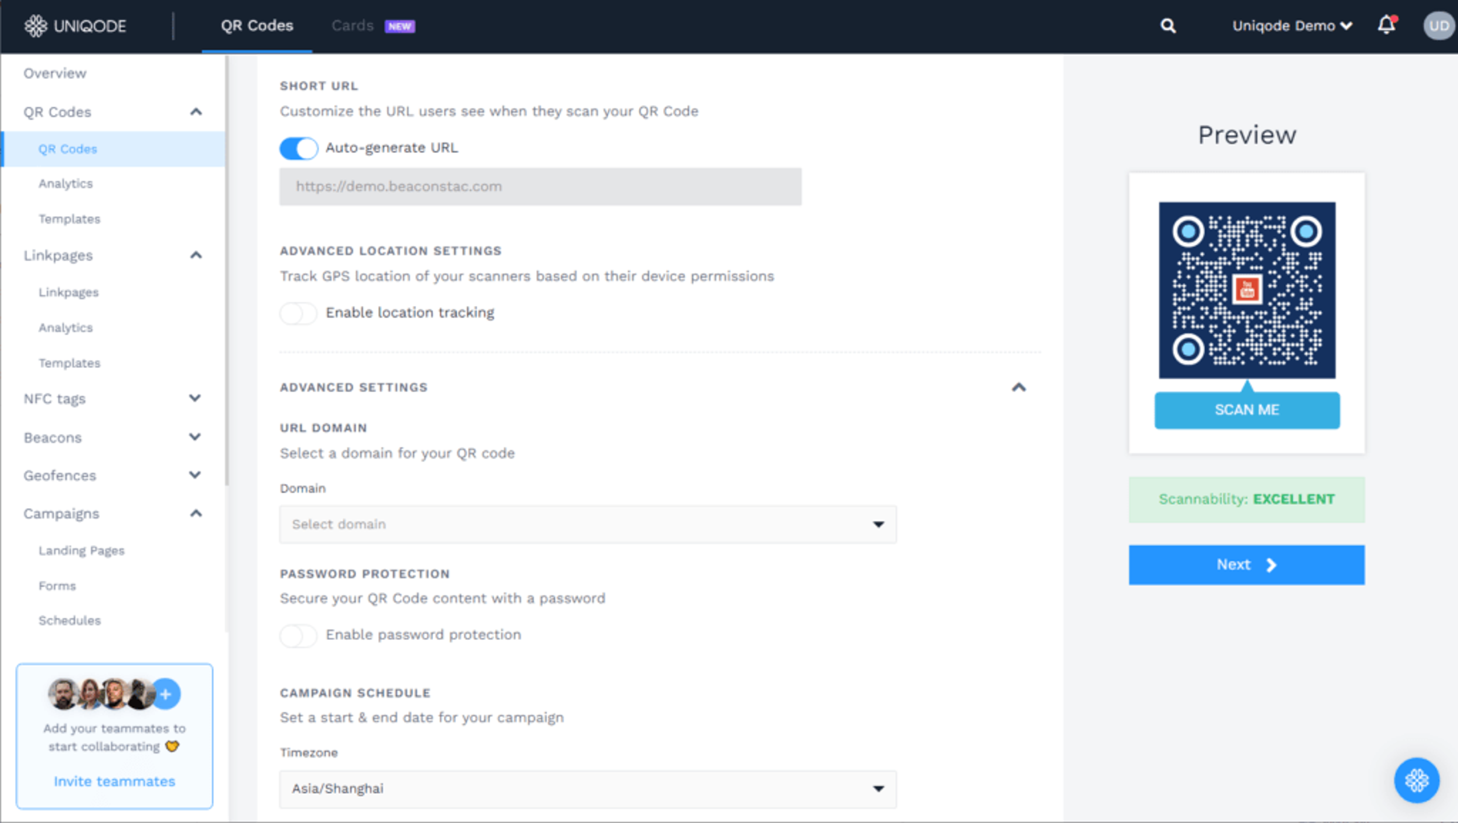Open Overview in the sidebar
1458x823 pixels.
tap(55, 74)
